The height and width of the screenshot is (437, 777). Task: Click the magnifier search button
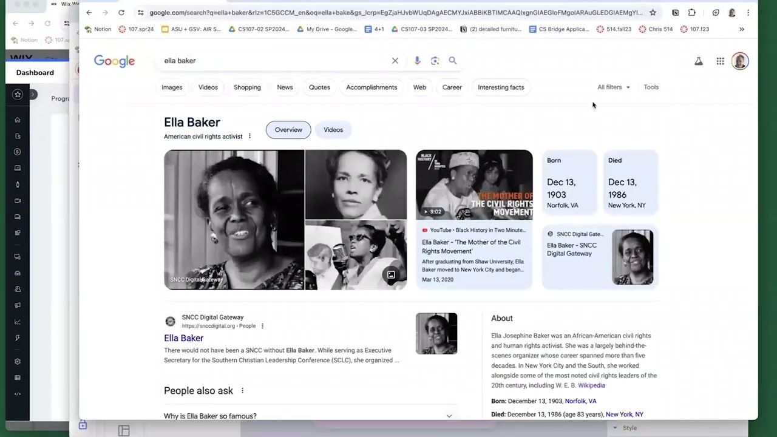(x=452, y=61)
